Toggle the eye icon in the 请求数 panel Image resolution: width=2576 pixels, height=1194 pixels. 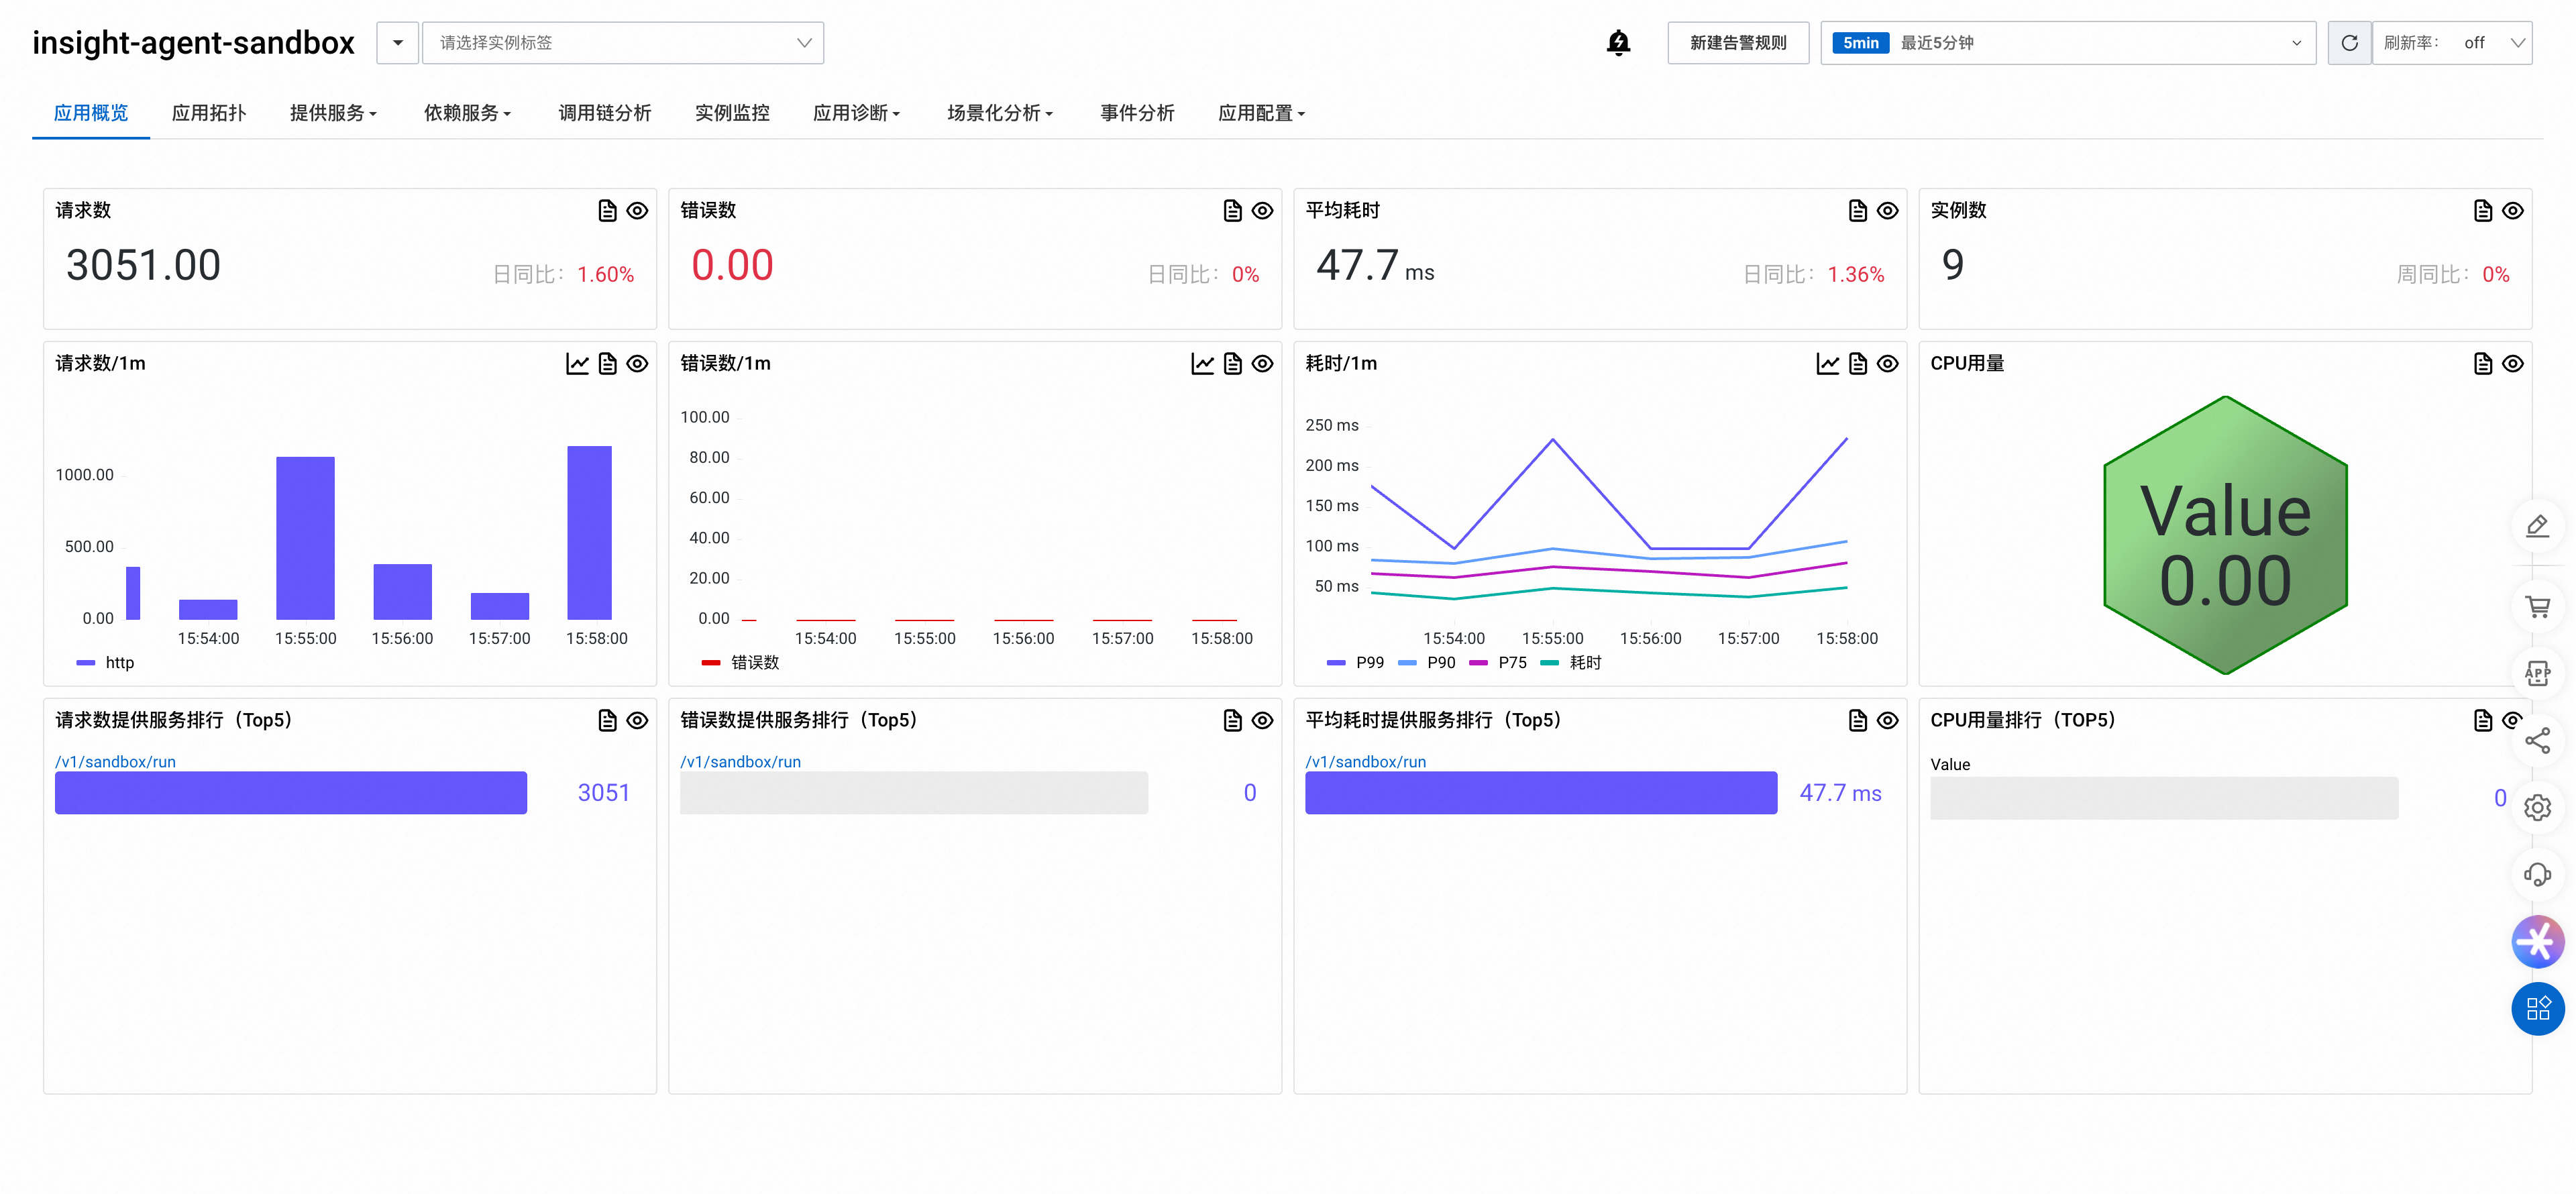[637, 211]
